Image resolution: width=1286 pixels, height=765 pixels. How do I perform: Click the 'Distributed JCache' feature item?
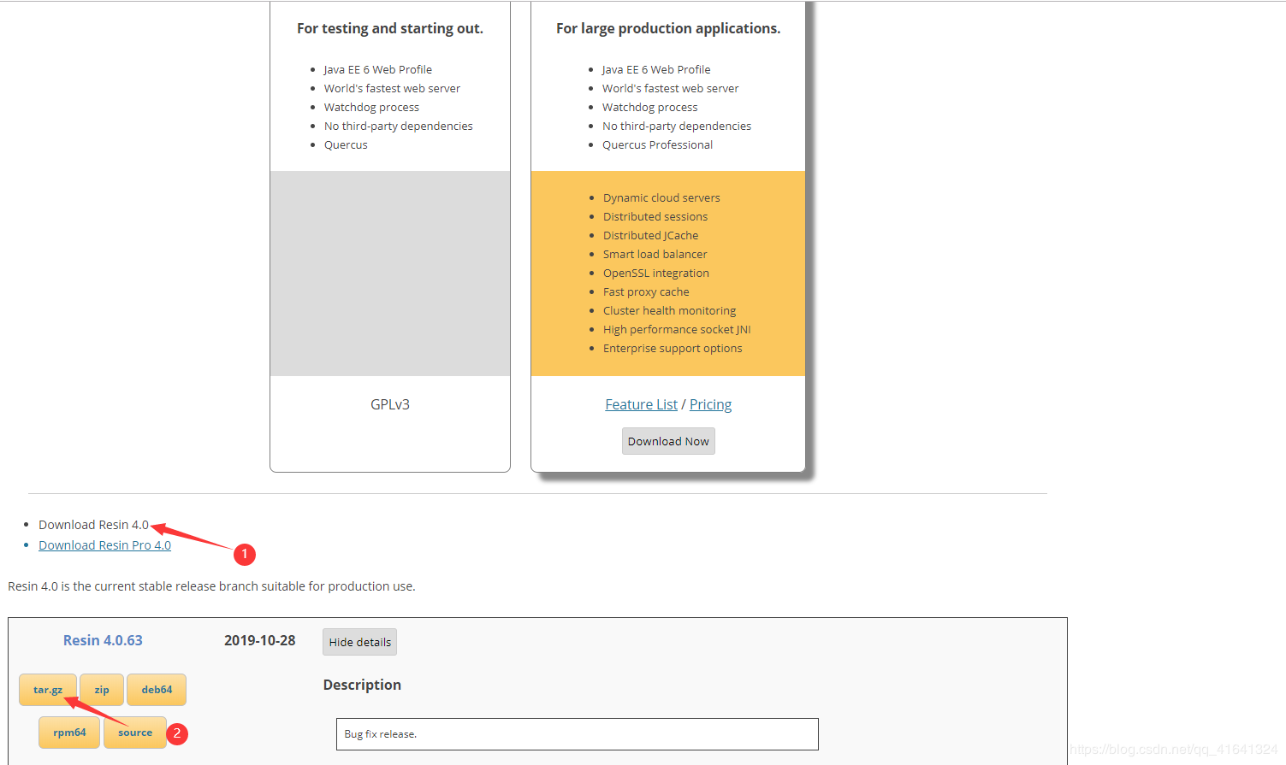650,235
